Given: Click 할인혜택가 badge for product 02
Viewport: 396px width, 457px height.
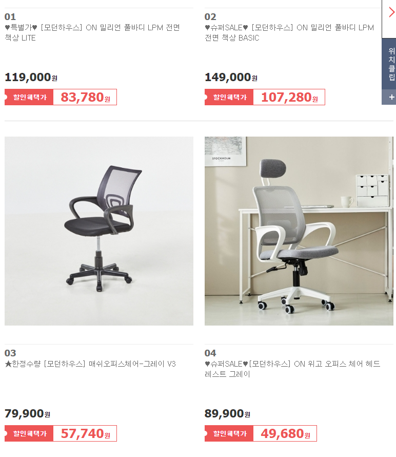Looking at the screenshot, I should pos(229,97).
